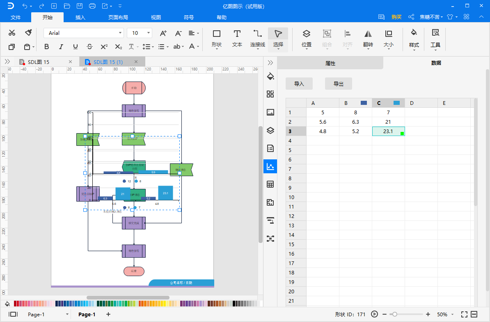Open the shuffle/mind map panel icon
The width and height of the screenshot is (490, 322).
[x=270, y=239]
